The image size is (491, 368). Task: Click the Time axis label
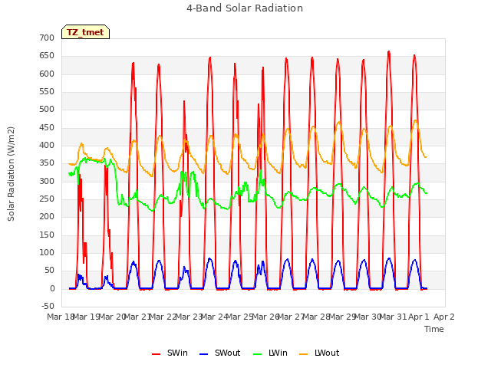pos(434,329)
